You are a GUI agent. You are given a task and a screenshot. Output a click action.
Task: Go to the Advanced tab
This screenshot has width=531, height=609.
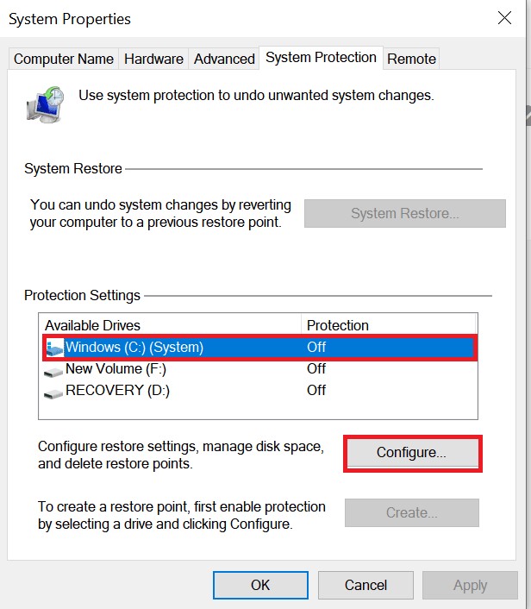[x=224, y=59]
